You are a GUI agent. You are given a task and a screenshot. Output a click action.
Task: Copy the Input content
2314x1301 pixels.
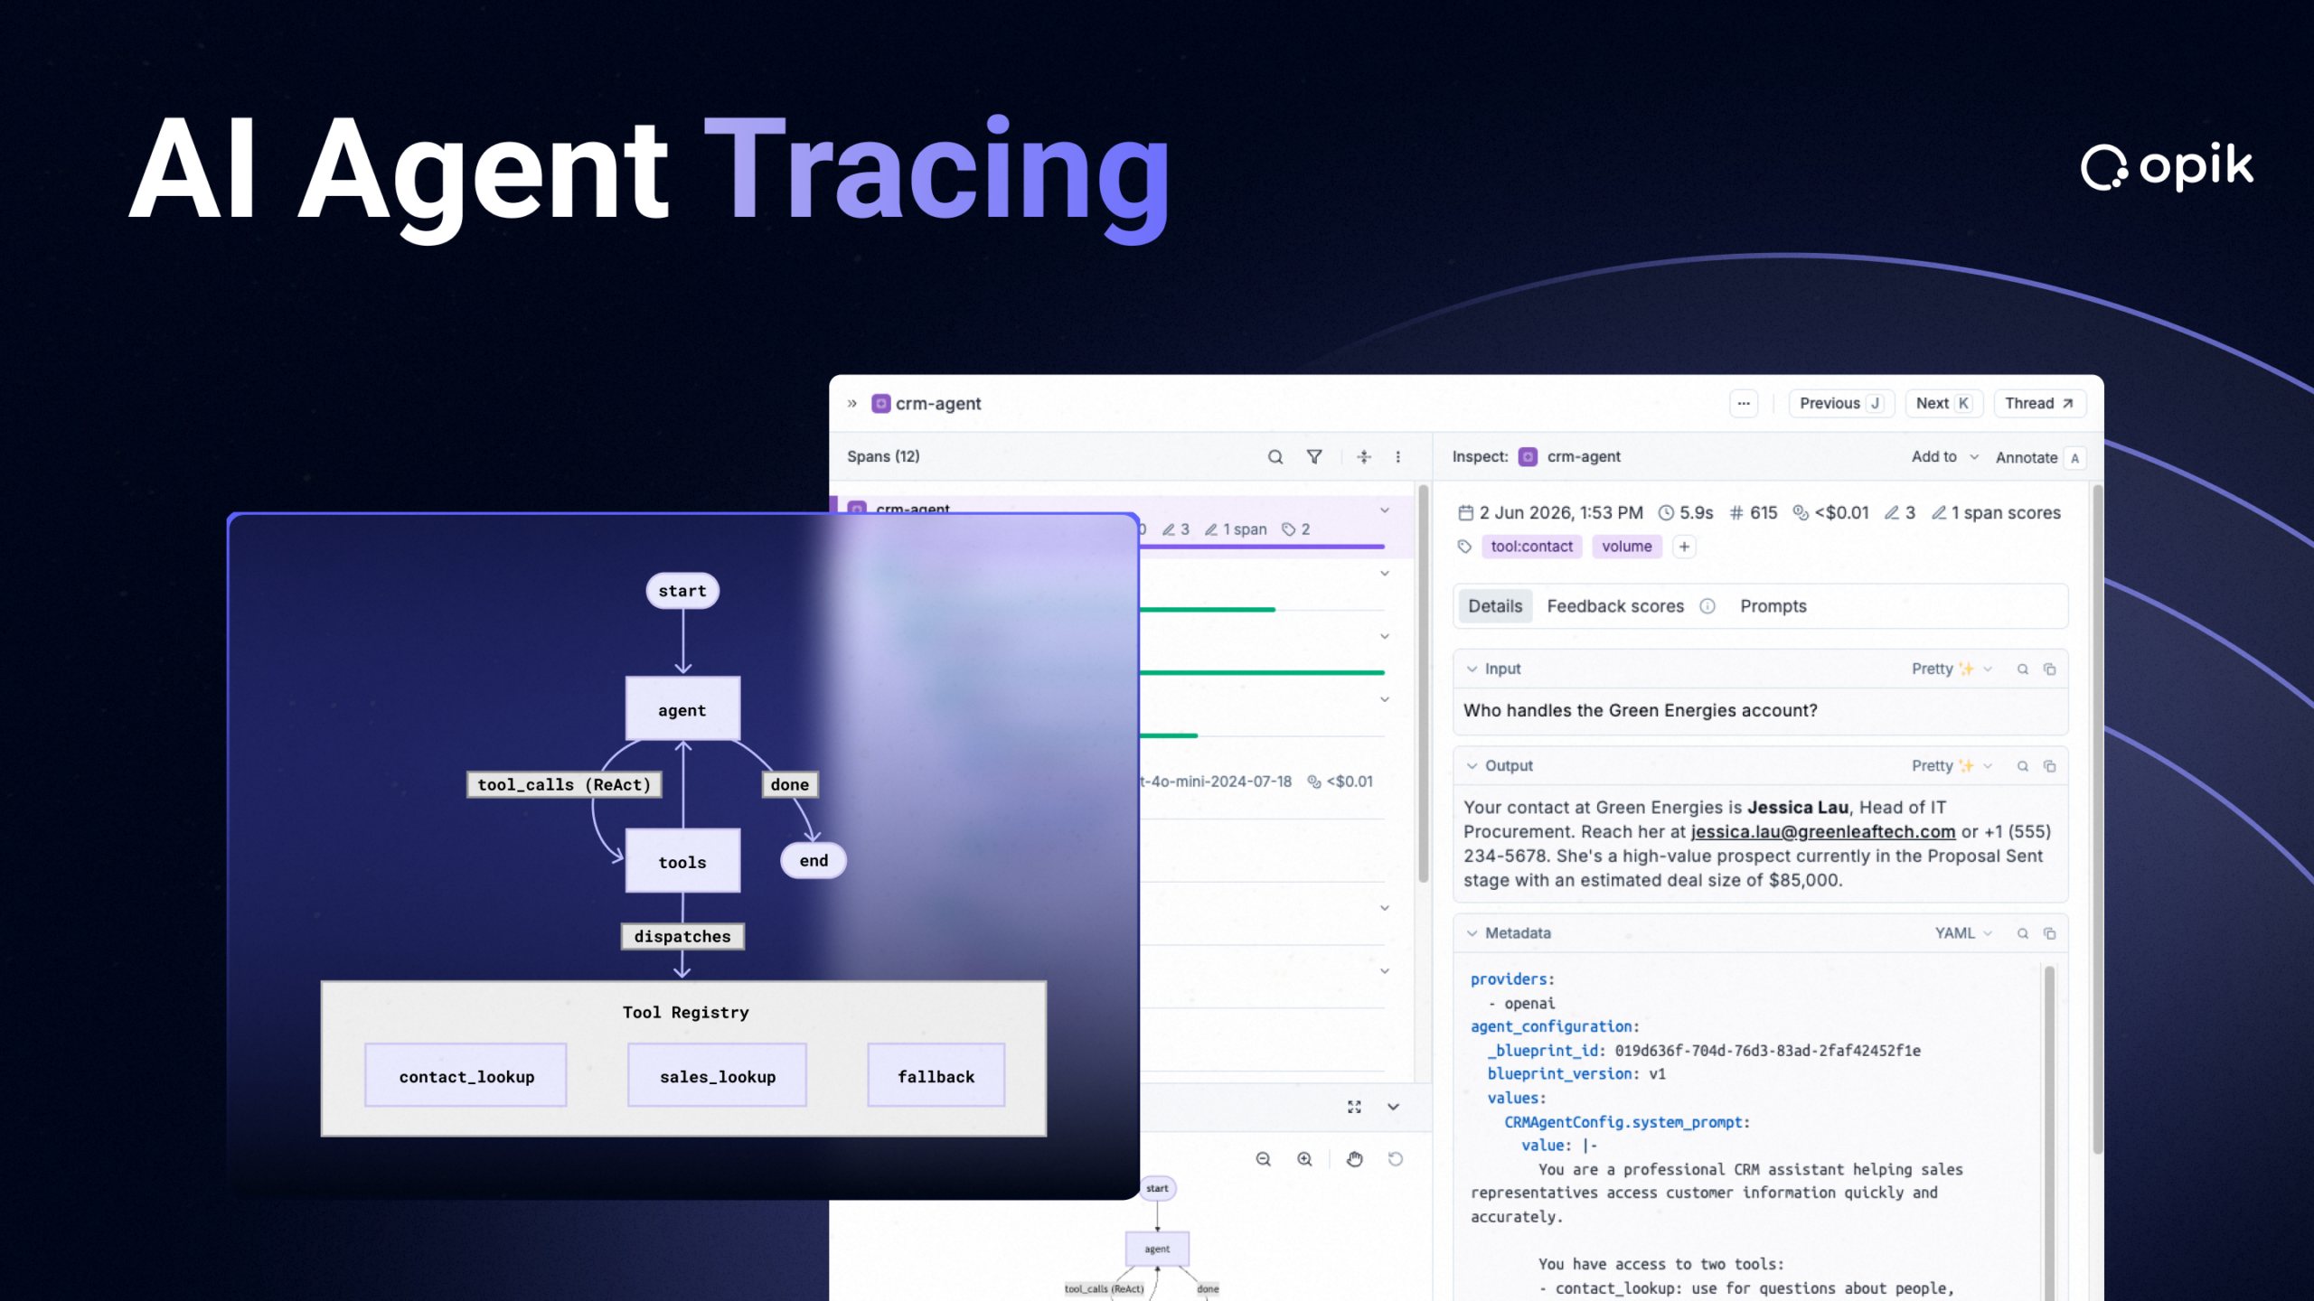click(2050, 669)
